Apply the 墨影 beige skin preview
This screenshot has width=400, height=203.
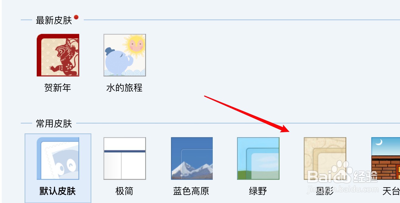tap(325, 158)
